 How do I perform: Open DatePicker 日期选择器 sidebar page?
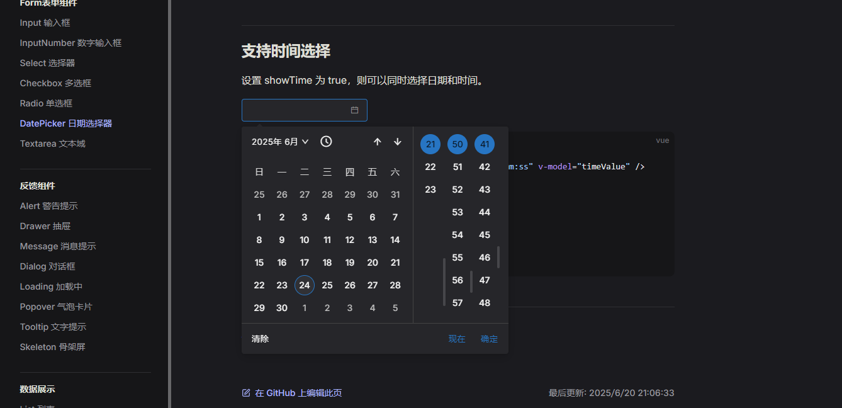(x=66, y=123)
